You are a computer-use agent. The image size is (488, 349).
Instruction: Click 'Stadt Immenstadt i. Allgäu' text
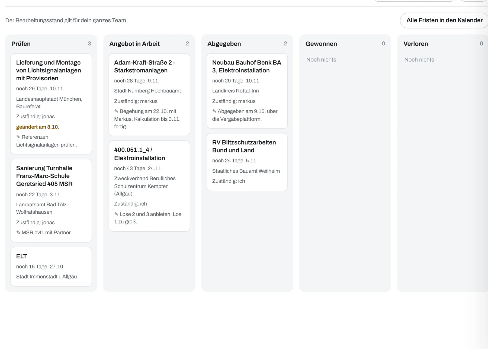click(47, 277)
